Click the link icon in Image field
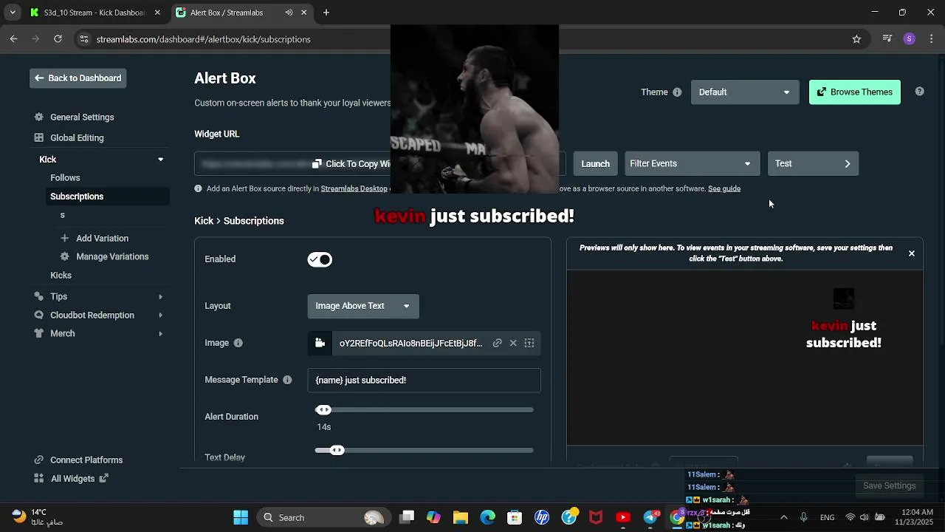945x532 pixels. click(x=497, y=343)
